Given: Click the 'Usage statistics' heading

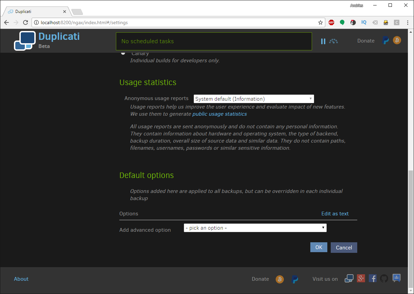Looking at the screenshot, I should (x=148, y=82).
